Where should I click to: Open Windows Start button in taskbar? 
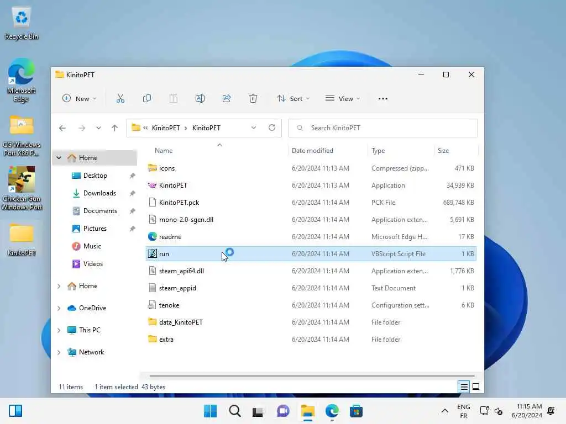210,411
